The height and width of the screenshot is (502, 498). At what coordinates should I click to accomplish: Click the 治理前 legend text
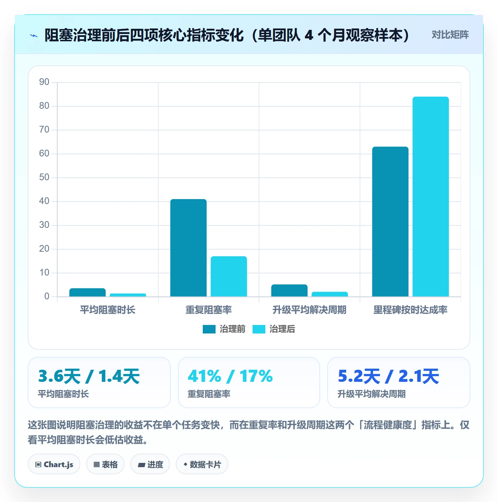(x=232, y=329)
